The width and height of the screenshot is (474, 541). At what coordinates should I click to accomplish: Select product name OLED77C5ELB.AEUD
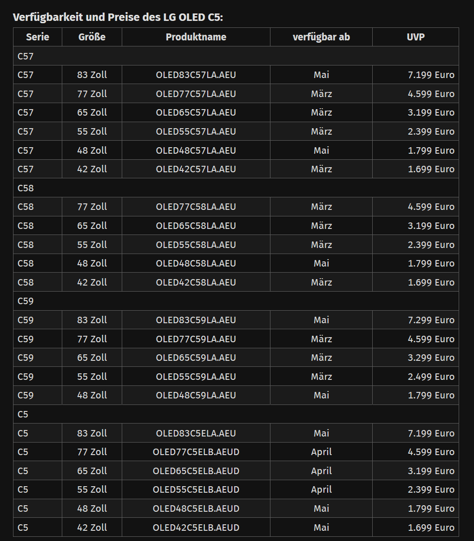coord(196,452)
